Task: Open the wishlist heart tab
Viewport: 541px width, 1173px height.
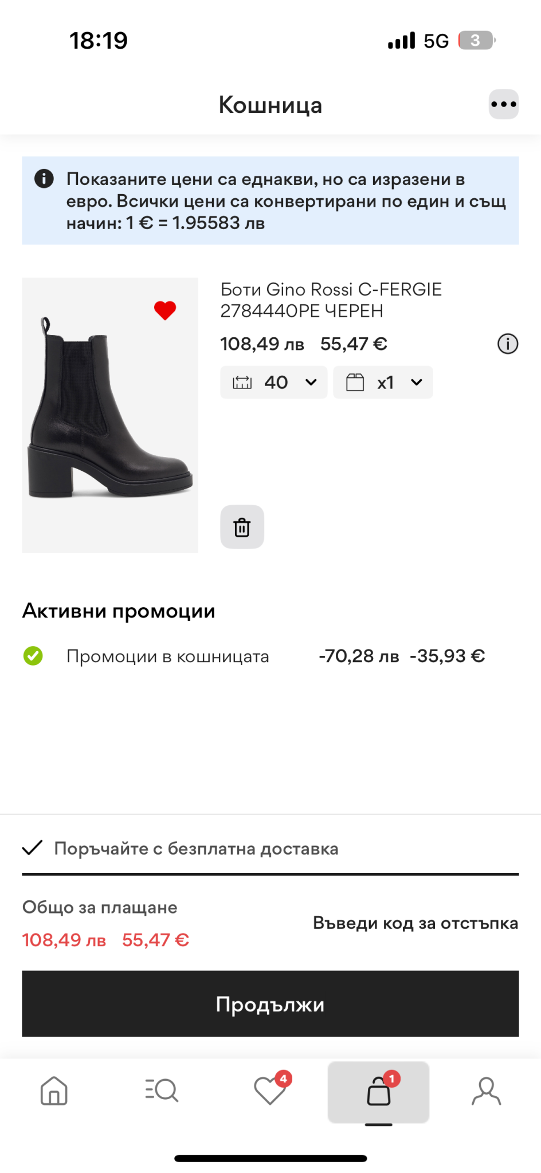Action: click(x=270, y=1091)
